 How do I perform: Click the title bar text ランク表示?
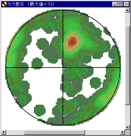click(x=16, y=4)
